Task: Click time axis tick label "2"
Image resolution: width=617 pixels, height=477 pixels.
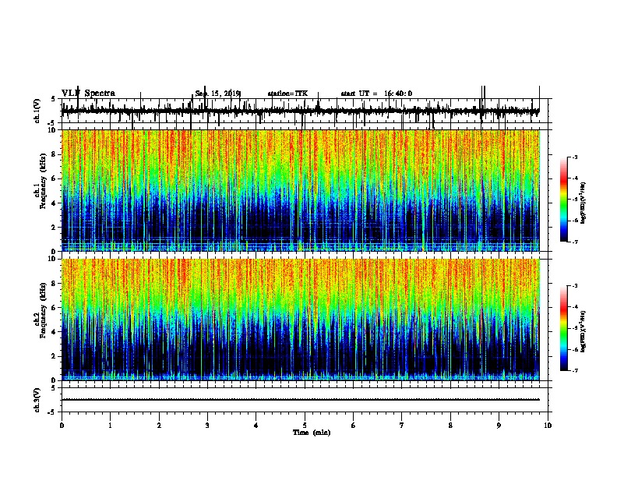Action: pyautogui.click(x=159, y=426)
